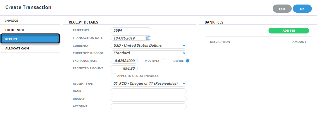Click the Receipted Amount field

124,68
